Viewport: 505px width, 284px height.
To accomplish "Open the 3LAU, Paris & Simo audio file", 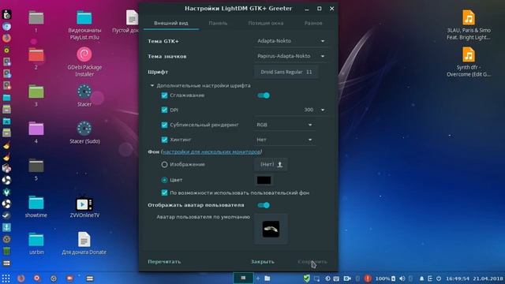I will tap(469, 17).
